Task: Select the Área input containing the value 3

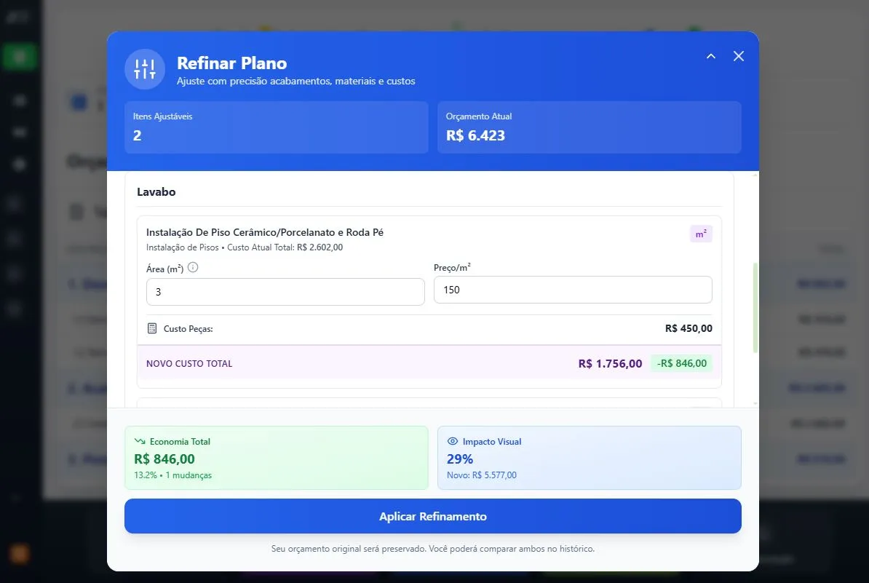Action: (x=285, y=290)
